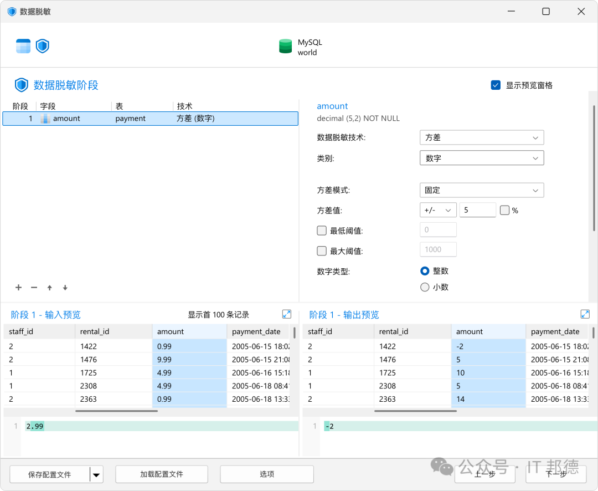This screenshot has width=598, height=491.
Task: Click the table step icon in header
Action: click(23, 46)
